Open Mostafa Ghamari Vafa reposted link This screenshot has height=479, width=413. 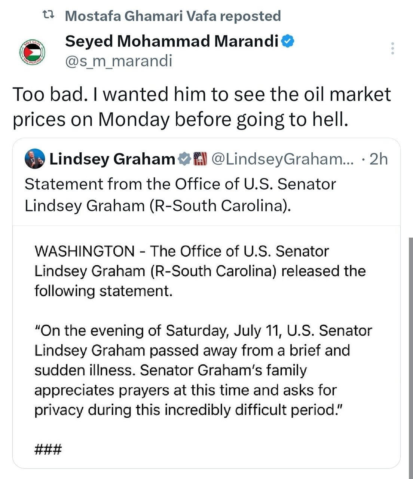coord(172,16)
